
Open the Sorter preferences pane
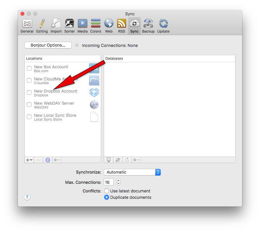(69, 26)
